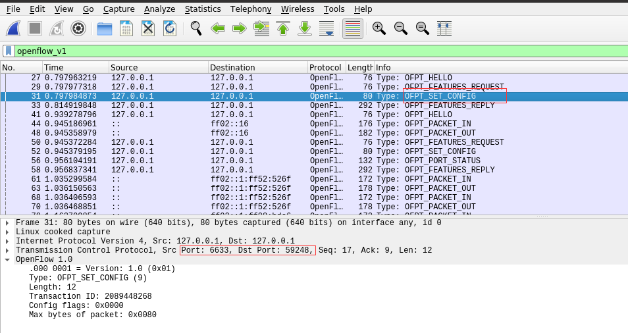
Task: Sort by the No. column
Action: (21, 67)
